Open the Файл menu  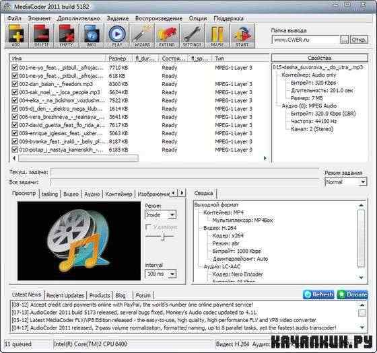click(x=14, y=19)
